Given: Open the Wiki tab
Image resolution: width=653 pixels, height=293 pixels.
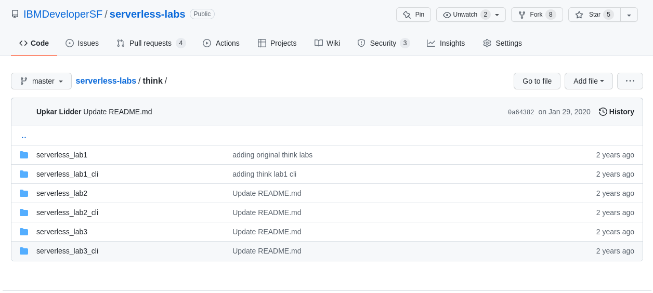Looking at the screenshot, I should tap(327, 43).
